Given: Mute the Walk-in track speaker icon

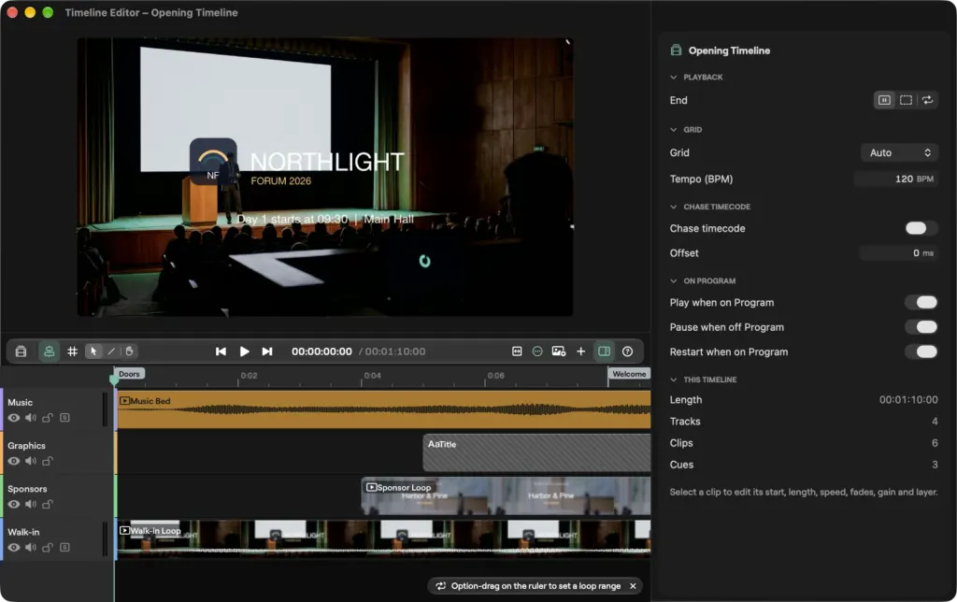Looking at the screenshot, I should (x=31, y=548).
